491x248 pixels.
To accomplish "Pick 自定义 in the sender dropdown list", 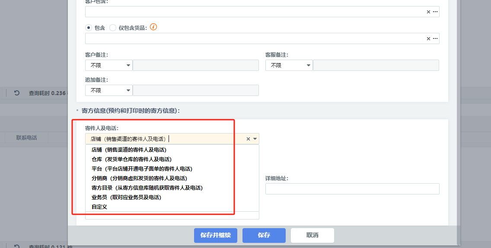I will [99, 207].
